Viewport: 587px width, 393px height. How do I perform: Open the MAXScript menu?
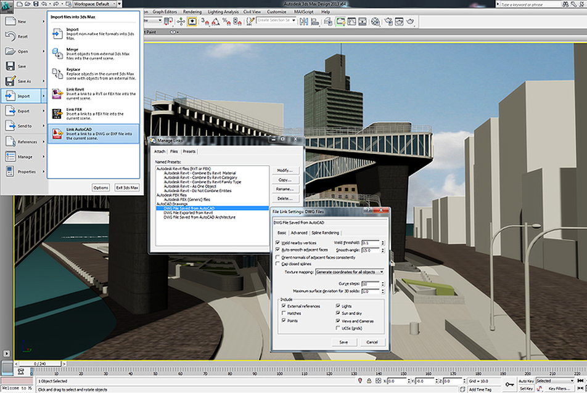[303, 12]
